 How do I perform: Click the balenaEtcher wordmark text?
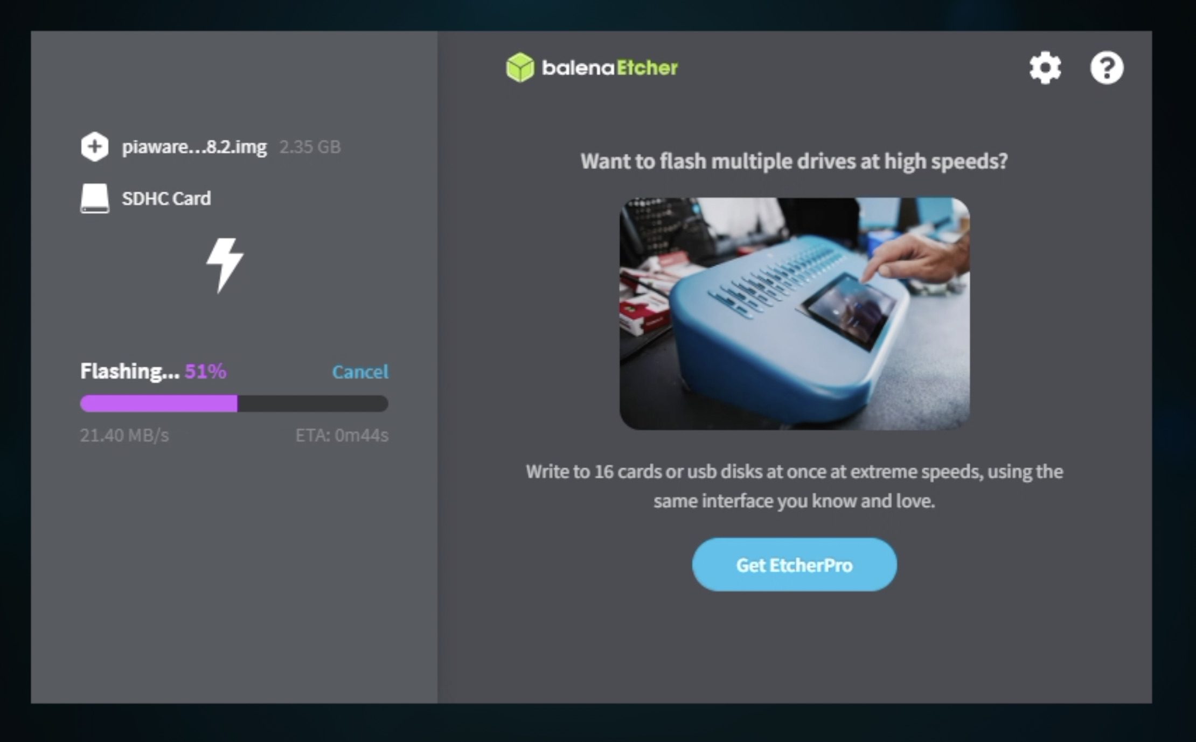[x=609, y=68]
